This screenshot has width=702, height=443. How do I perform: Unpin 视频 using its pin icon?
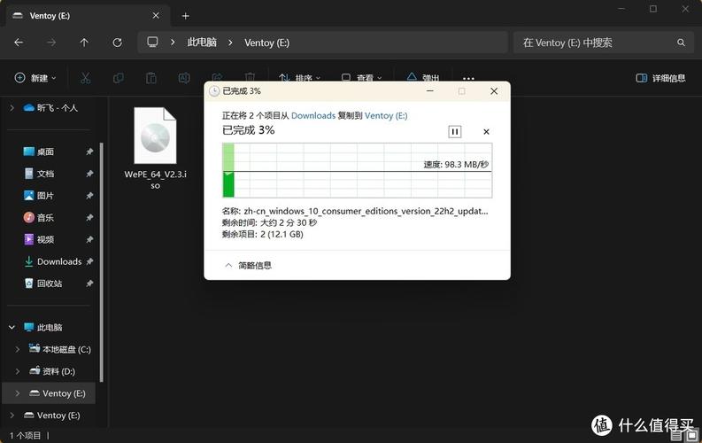(x=89, y=239)
